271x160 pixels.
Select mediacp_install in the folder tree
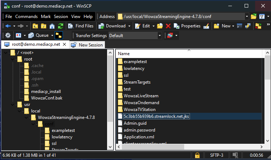tap(46, 92)
